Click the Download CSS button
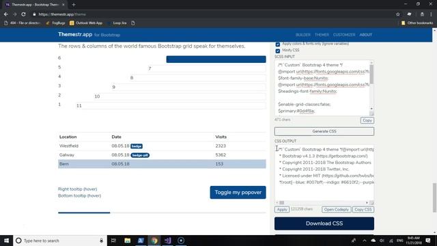This screenshot has width=437, height=246. (324, 223)
